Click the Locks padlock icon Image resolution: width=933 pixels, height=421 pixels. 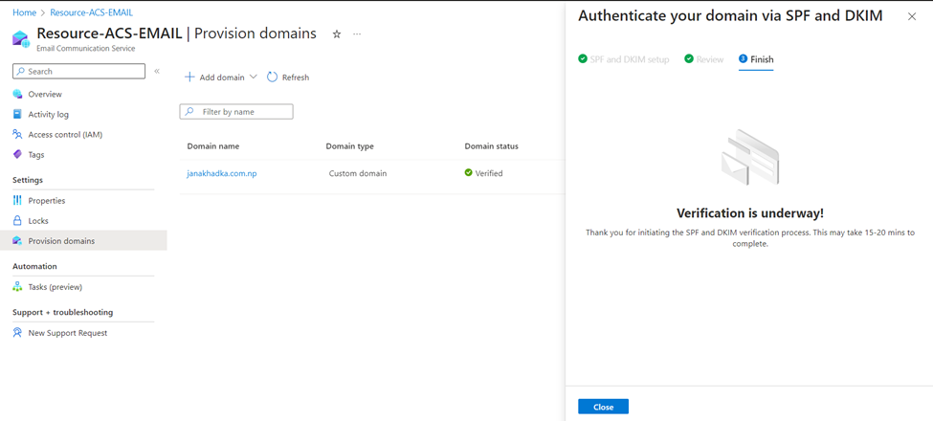(x=17, y=221)
